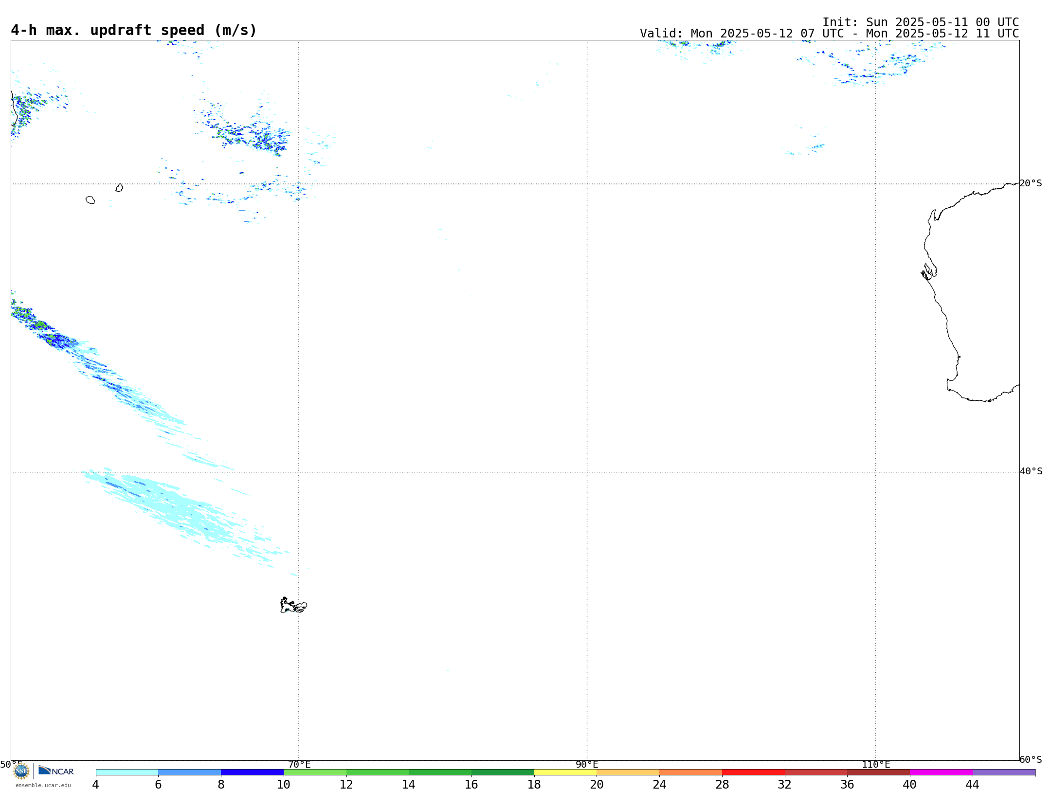Click the title '4-h max. updraft speed (m/s)'

134,30
